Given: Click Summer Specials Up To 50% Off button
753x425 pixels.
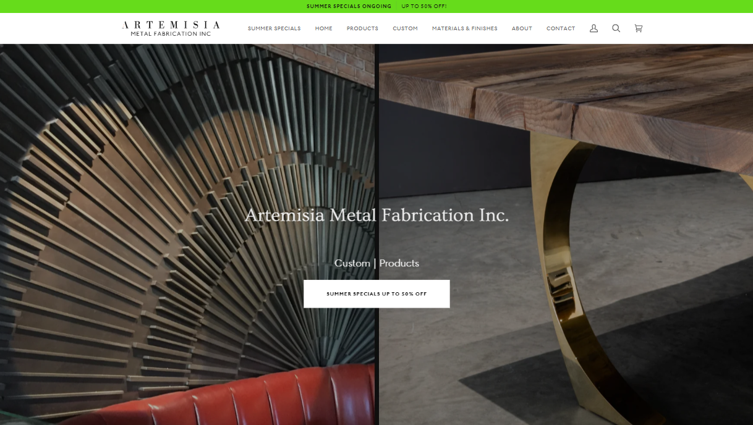Looking at the screenshot, I should [376, 294].
